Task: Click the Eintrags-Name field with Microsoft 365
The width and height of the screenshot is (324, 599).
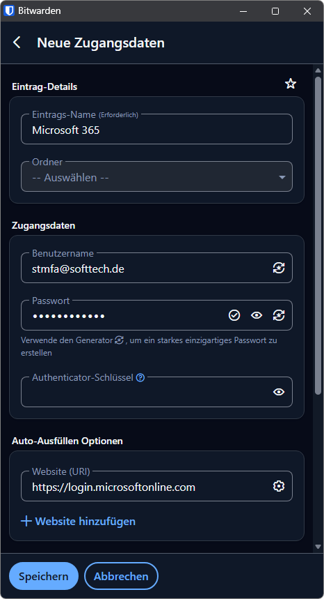Action: pos(156,129)
